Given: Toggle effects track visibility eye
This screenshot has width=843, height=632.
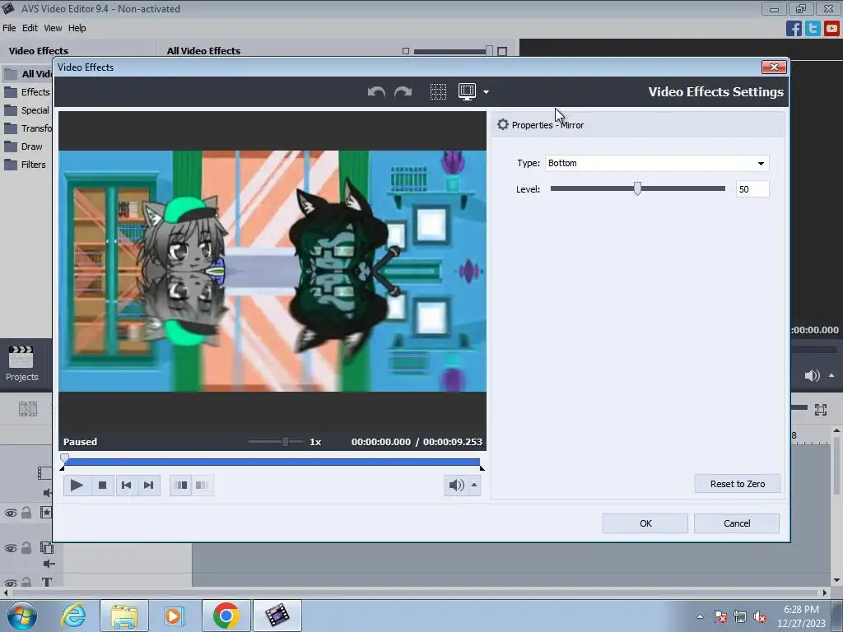Looking at the screenshot, I should coord(10,513).
